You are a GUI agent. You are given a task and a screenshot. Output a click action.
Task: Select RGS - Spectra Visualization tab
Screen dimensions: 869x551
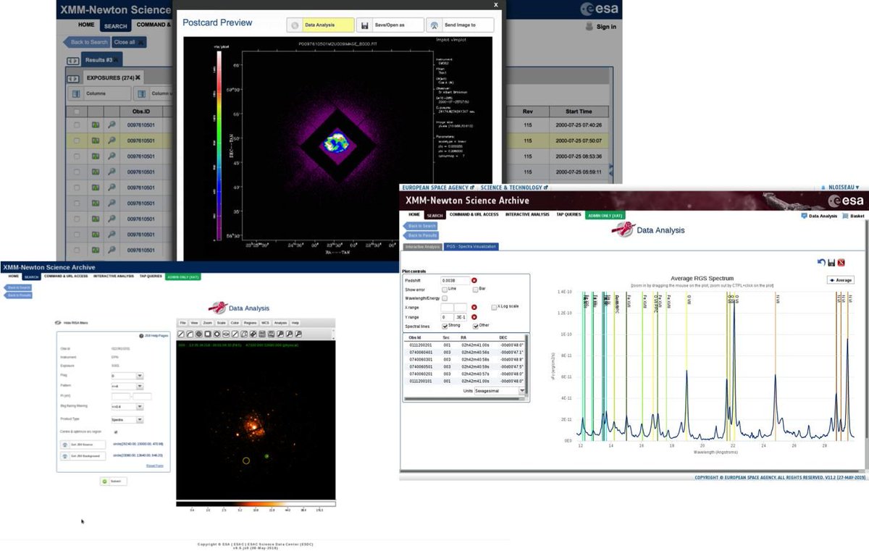coord(471,247)
